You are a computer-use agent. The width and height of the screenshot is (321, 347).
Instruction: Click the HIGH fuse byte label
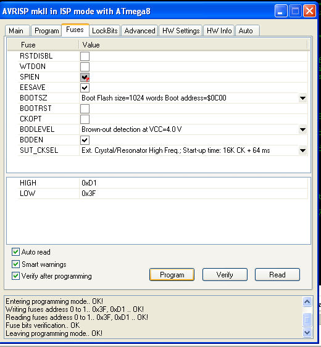click(x=28, y=183)
